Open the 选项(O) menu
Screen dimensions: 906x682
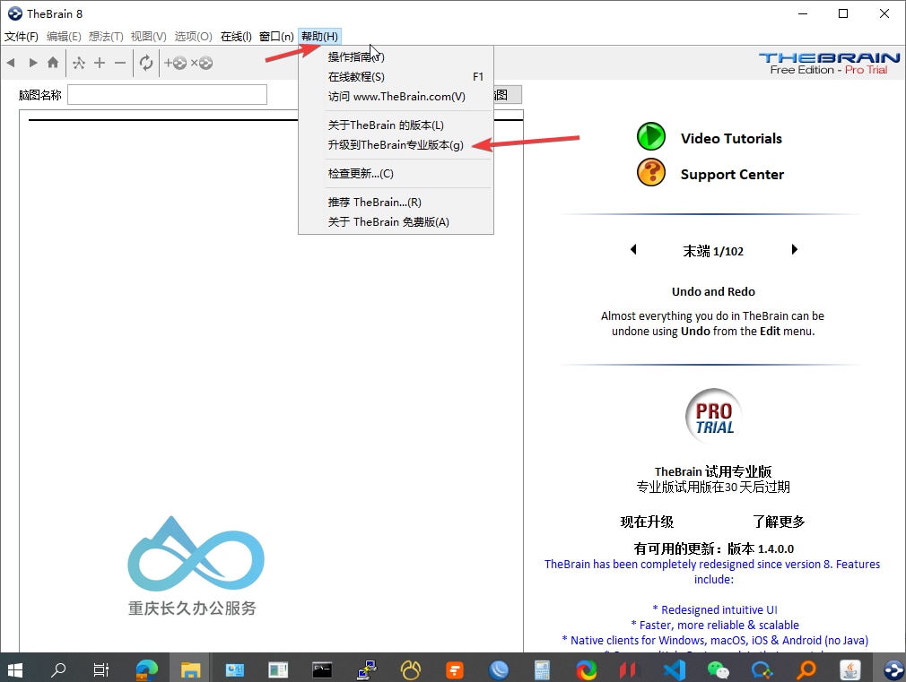click(193, 37)
